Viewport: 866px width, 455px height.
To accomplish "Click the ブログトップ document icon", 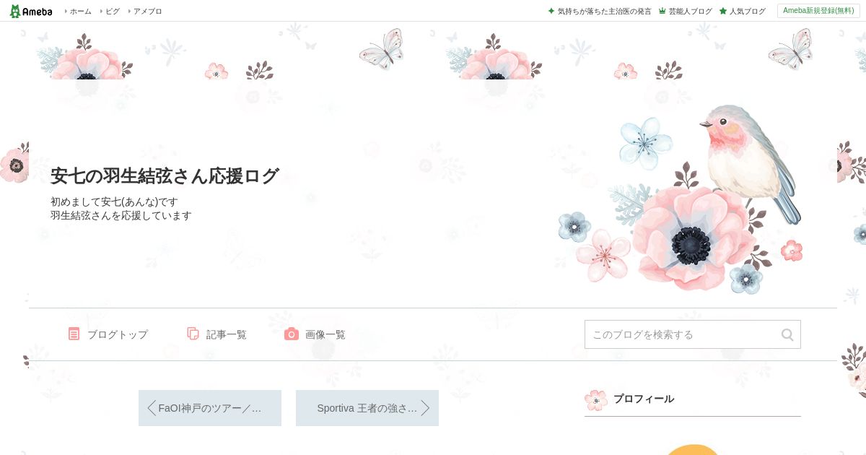I will (x=74, y=334).
